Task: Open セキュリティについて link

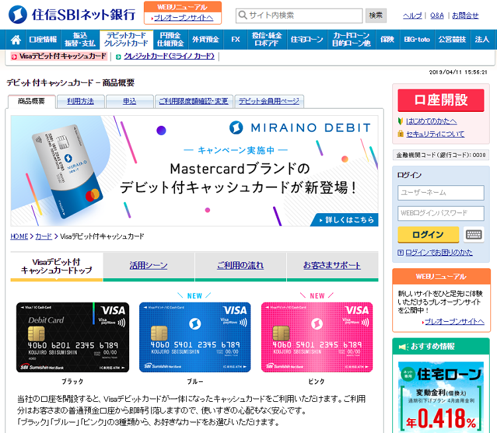Action: pos(435,134)
